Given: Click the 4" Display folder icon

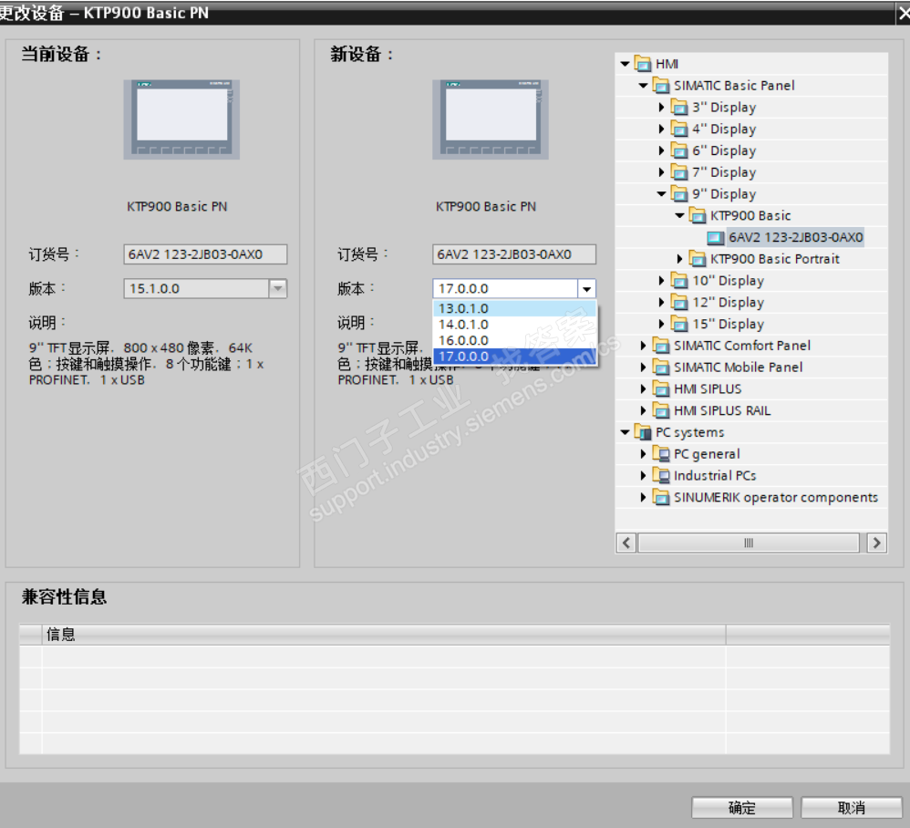Looking at the screenshot, I should 679,129.
